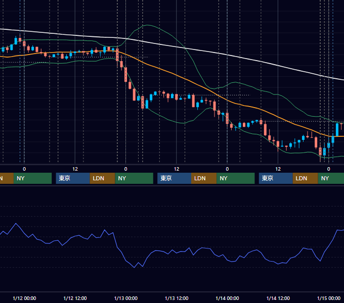Click the LDN session block for 1/12
Viewport: 344px width, 303px height.
coord(103,178)
